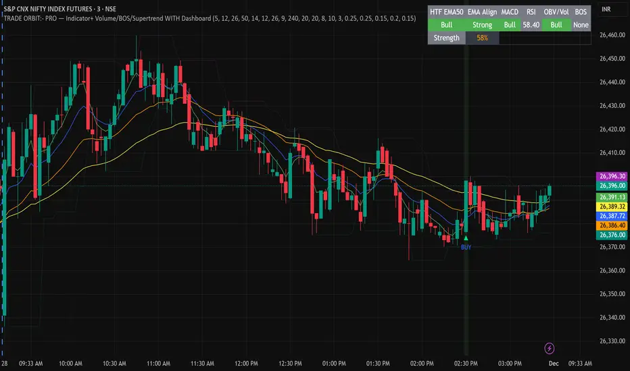Click the BUY signal label
The width and height of the screenshot is (630, 371).
pyautogui.click(x=466, y=247)
